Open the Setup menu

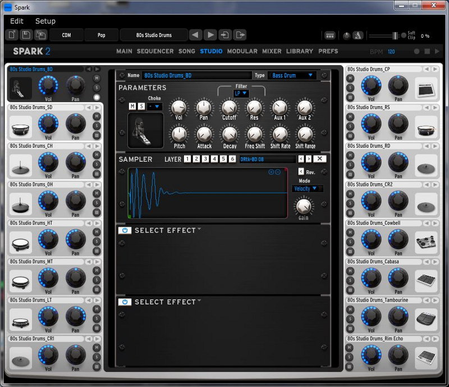click(45, 21)
